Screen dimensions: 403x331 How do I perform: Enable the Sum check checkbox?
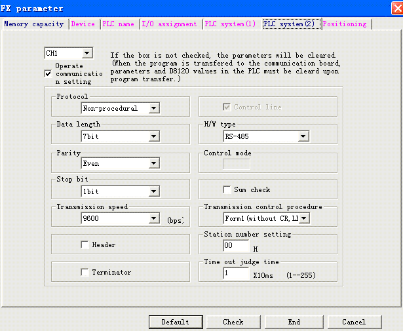[x=227, y=189]
